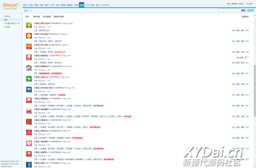Click the 检查更新 link
Viewport: 256px width, 168px height.
(245, 17)
